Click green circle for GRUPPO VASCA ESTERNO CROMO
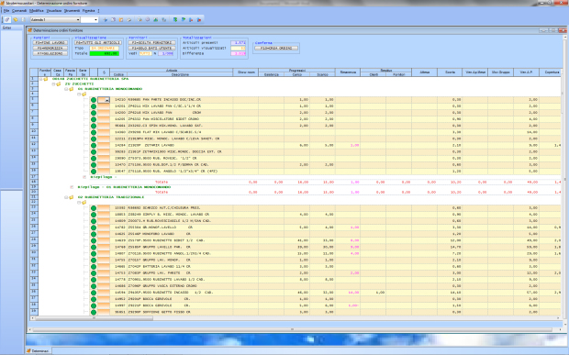 94,286
